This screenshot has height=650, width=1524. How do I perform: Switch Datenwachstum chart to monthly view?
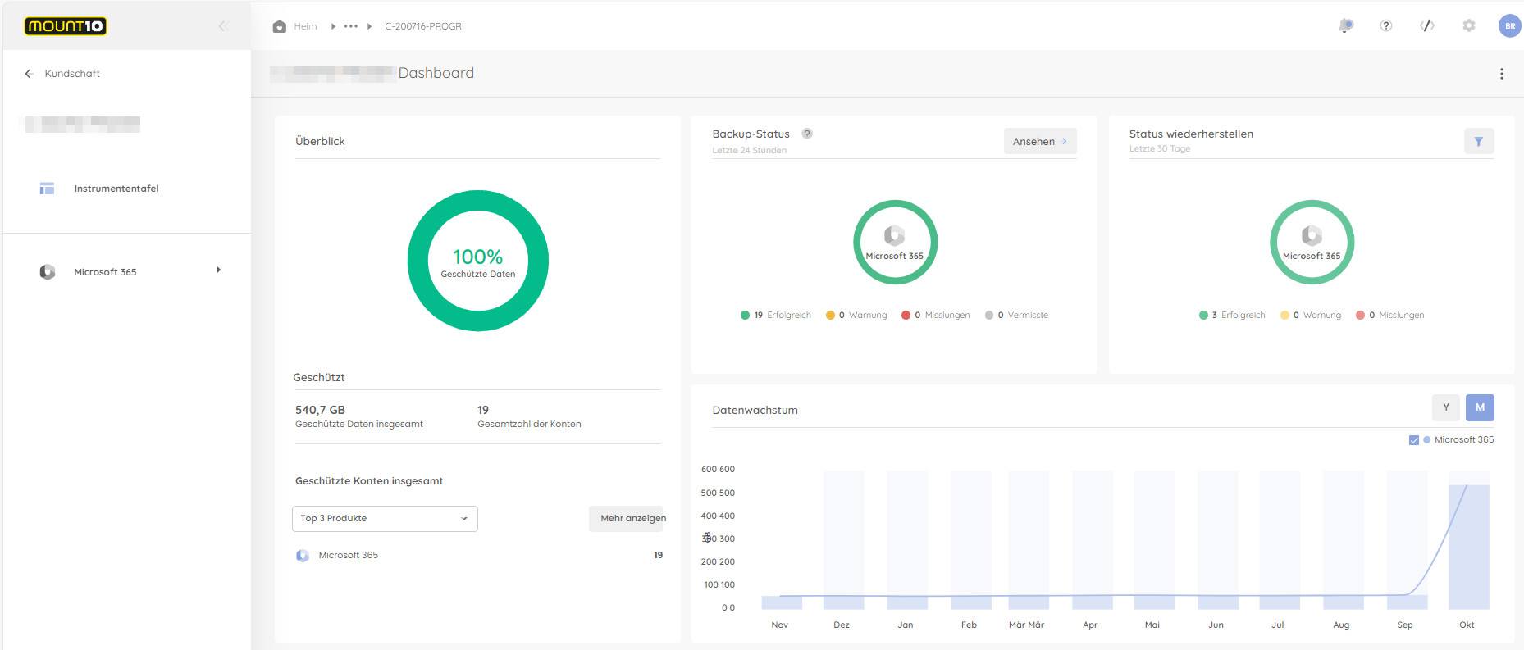pos(1480,407)
